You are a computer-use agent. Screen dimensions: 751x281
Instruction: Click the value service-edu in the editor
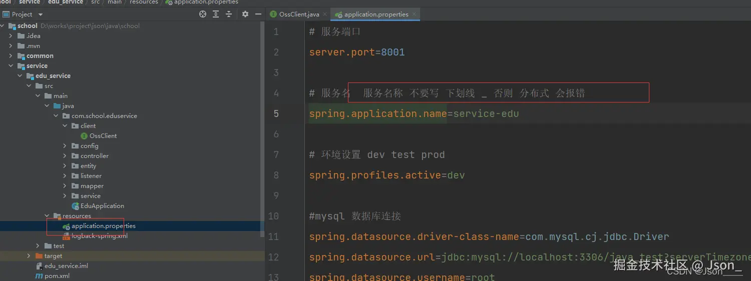click(486, 113)
